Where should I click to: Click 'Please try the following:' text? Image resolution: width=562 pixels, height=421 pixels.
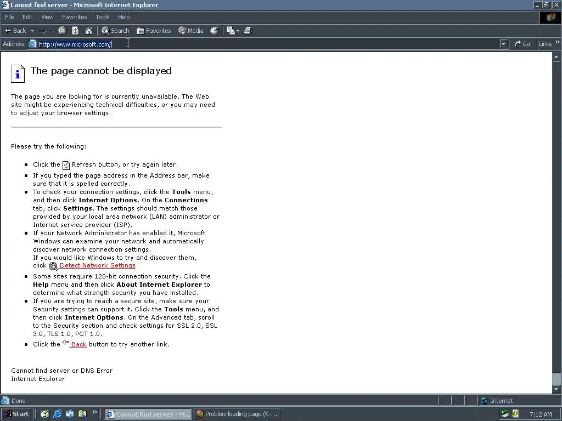point(48,146)
